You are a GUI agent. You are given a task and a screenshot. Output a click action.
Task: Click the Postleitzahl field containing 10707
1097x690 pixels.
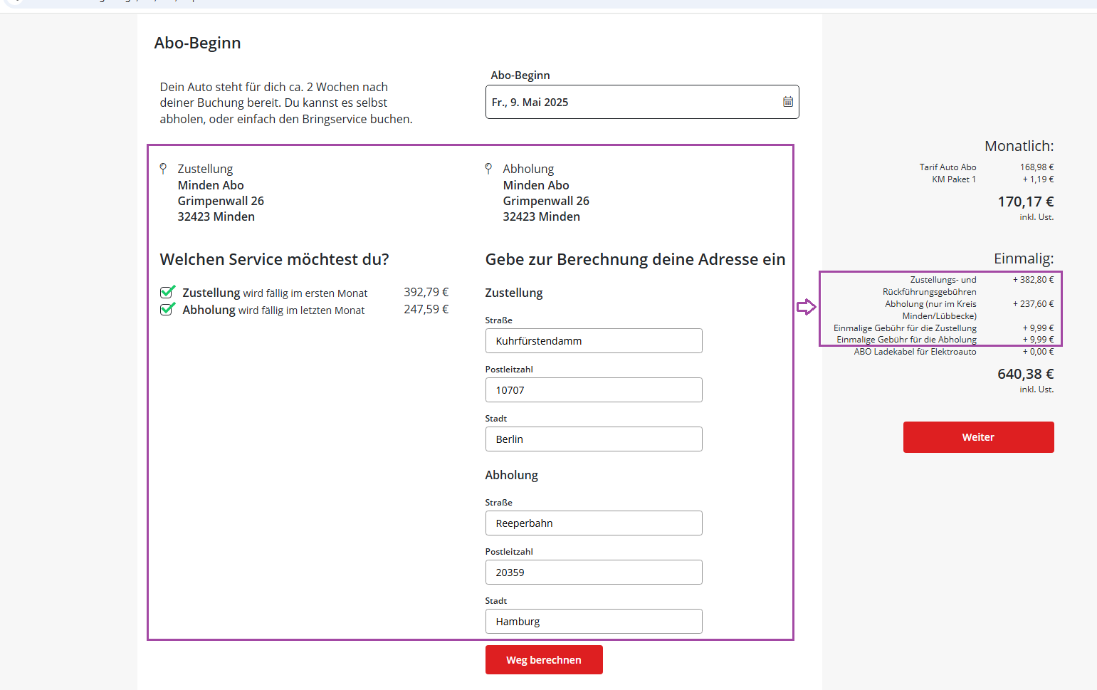[593, 390]
